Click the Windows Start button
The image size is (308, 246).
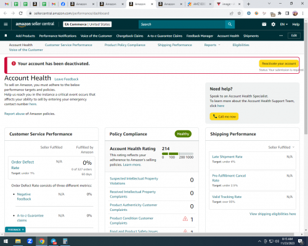(x=6, y=241)
